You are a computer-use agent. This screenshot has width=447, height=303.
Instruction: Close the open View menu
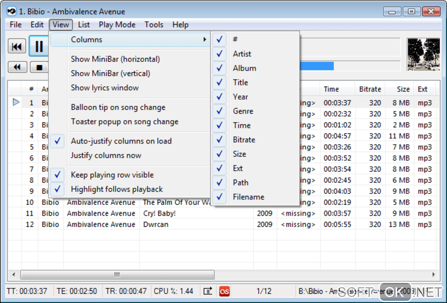pyautogui.click(x=61, y=25)
